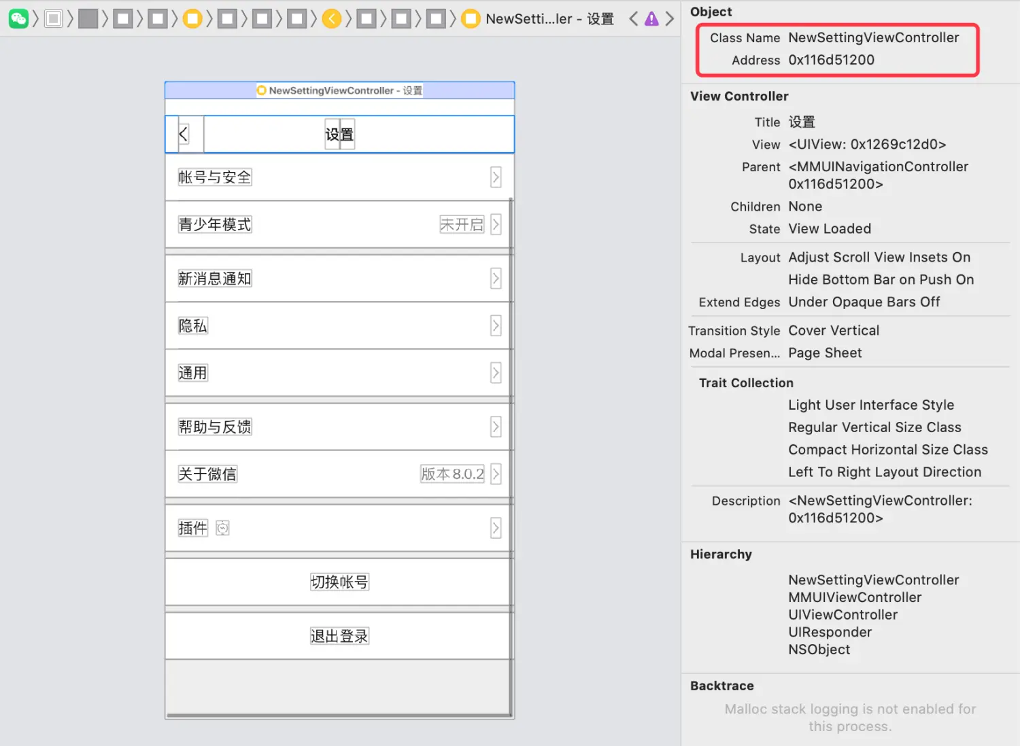Click the chevron on 隐私 row

[496, 325]
